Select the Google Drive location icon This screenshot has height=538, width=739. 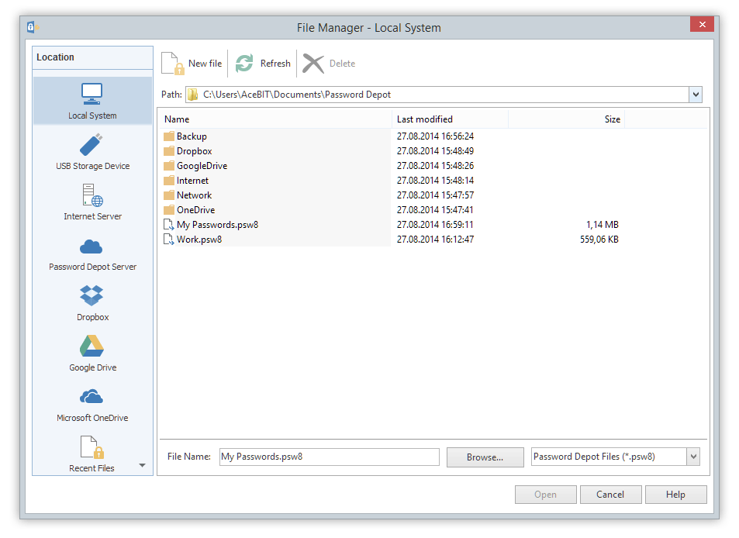92,347
